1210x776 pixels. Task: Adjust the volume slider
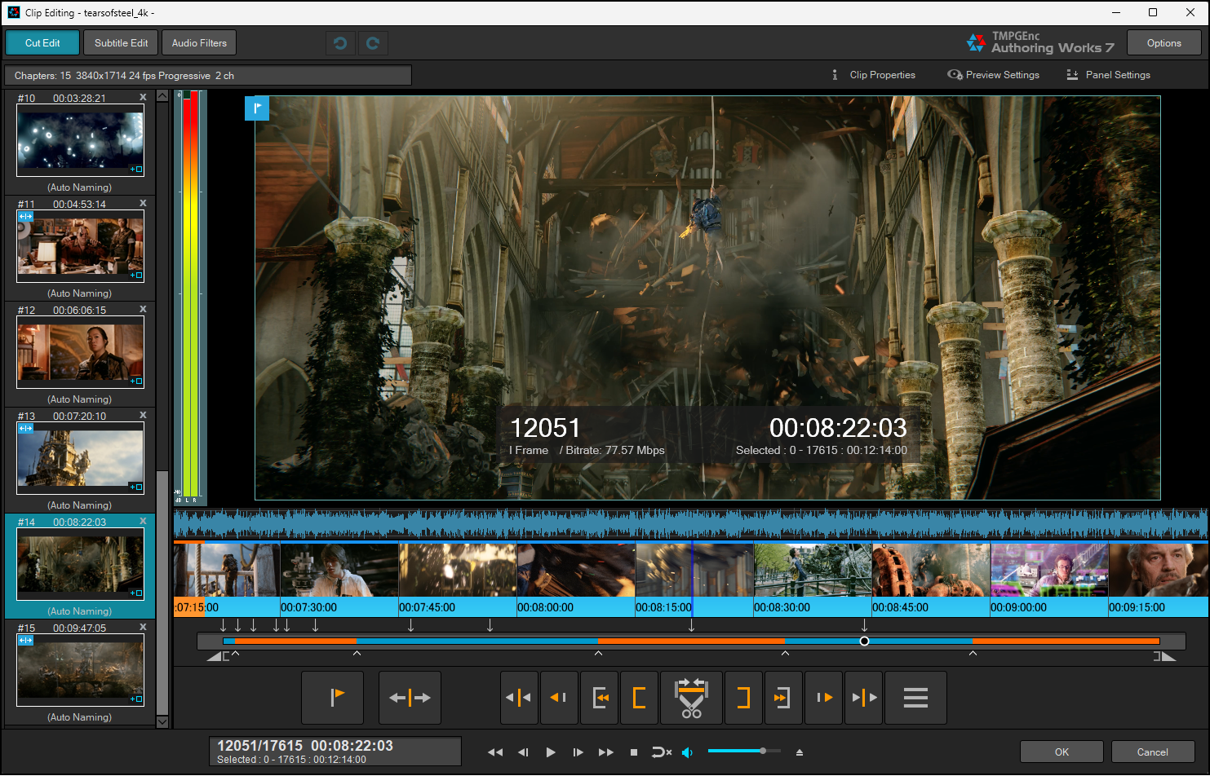click(744, 751)
